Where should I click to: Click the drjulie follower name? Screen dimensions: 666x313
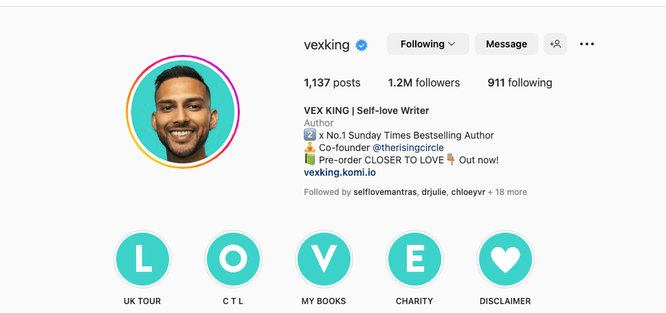point(434,192)
